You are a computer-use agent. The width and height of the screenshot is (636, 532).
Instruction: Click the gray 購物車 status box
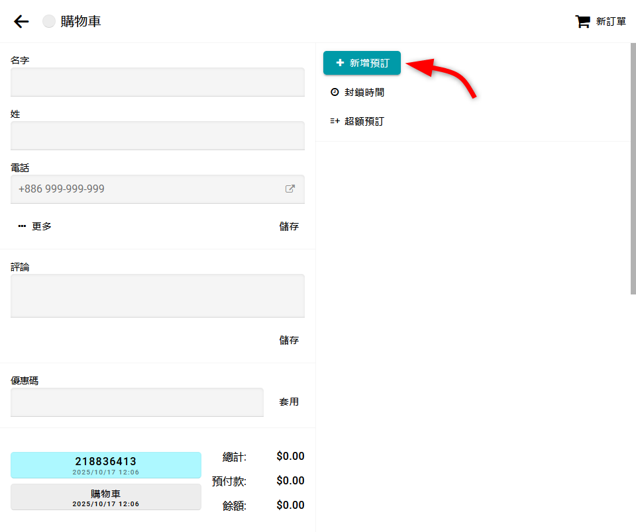coord(106,497)
